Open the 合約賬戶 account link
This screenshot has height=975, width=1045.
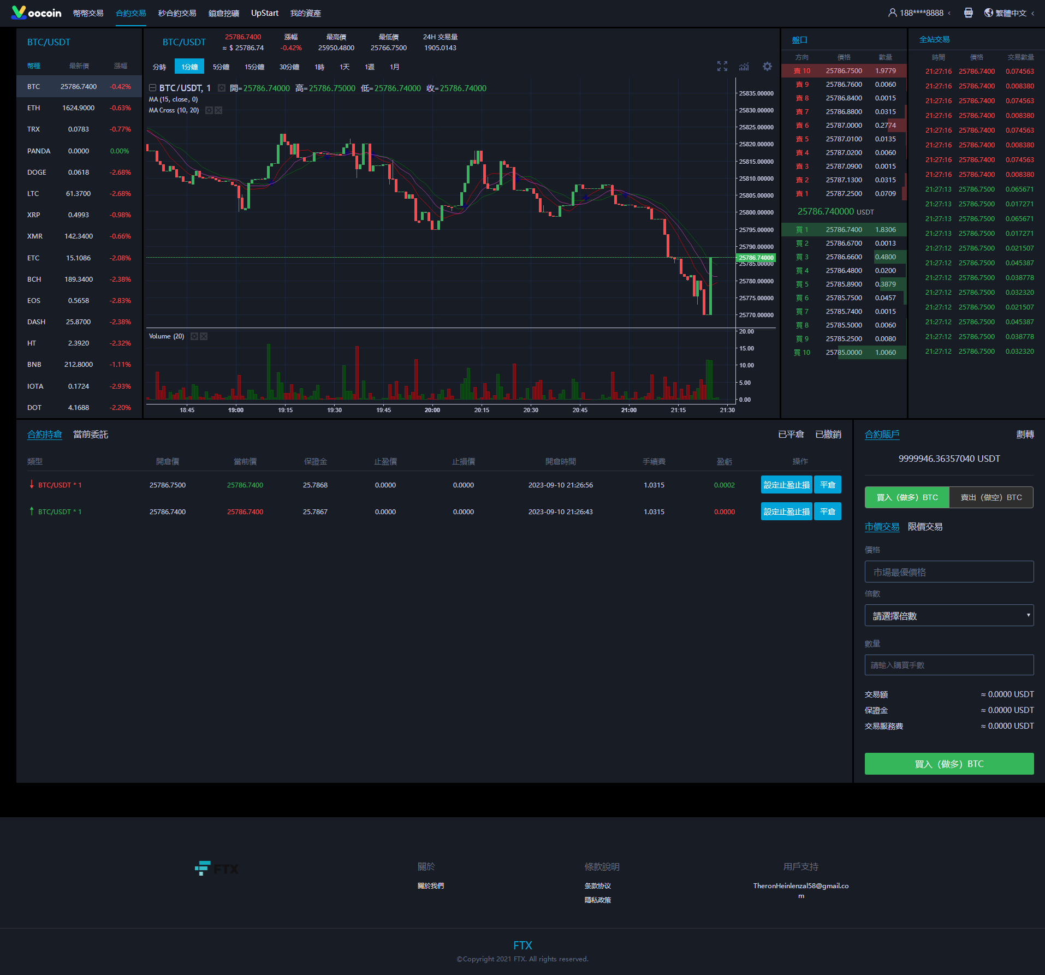tap(882, 435)
